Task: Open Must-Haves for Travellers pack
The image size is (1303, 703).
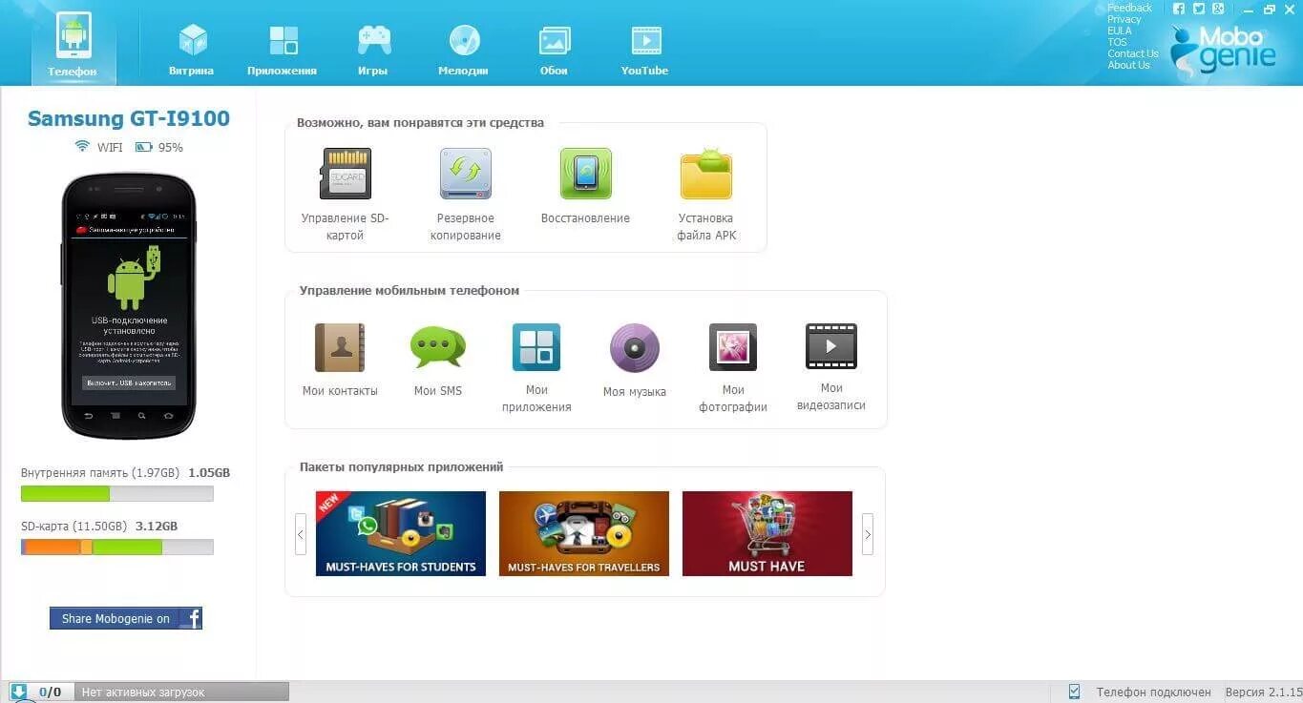Action: 584,533
